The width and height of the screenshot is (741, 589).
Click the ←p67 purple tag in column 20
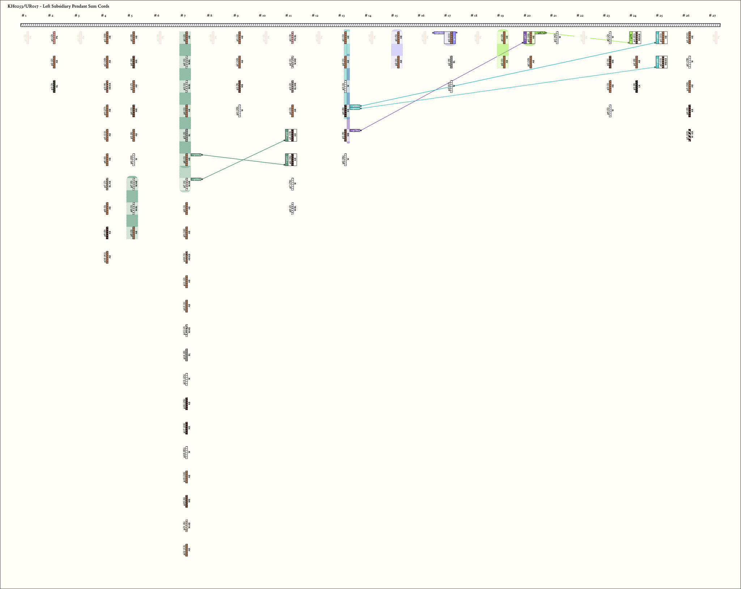525,38
